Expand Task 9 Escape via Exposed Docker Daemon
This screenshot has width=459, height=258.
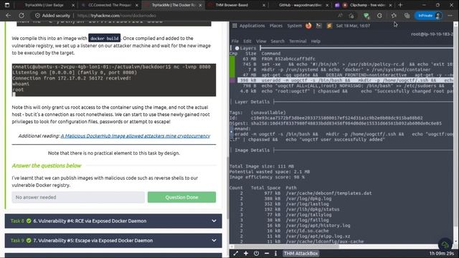[x=113, y=241]
